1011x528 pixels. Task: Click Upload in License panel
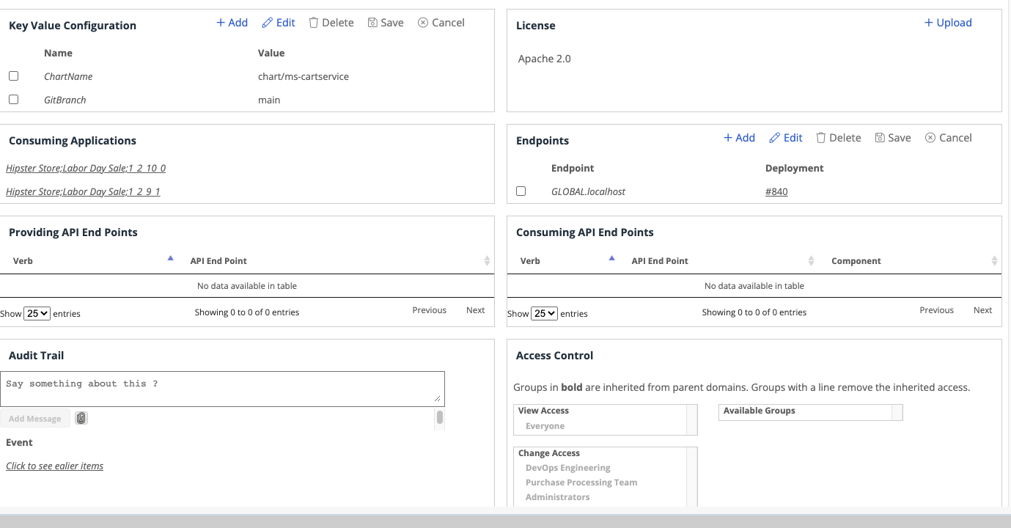(948, 23)
